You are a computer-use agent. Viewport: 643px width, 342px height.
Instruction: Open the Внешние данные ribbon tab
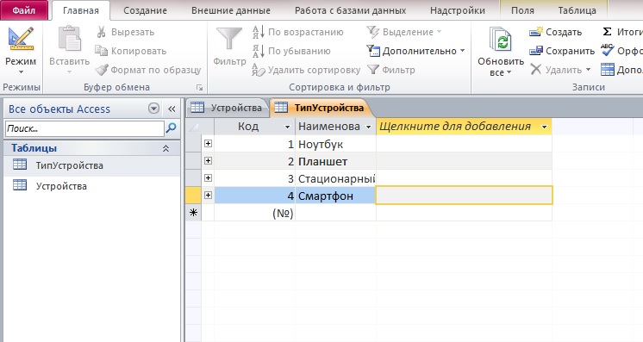pos(231,10)
